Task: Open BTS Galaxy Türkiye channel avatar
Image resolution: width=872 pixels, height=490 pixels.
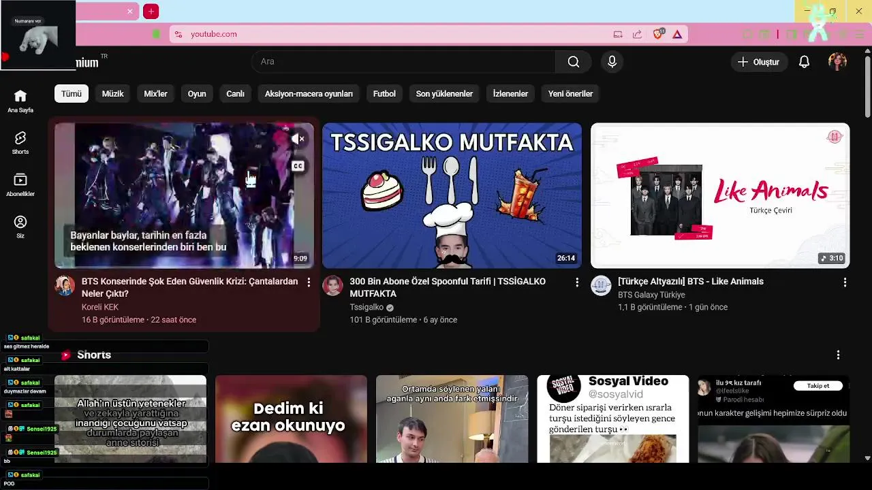Action: (x=601, y=286)
